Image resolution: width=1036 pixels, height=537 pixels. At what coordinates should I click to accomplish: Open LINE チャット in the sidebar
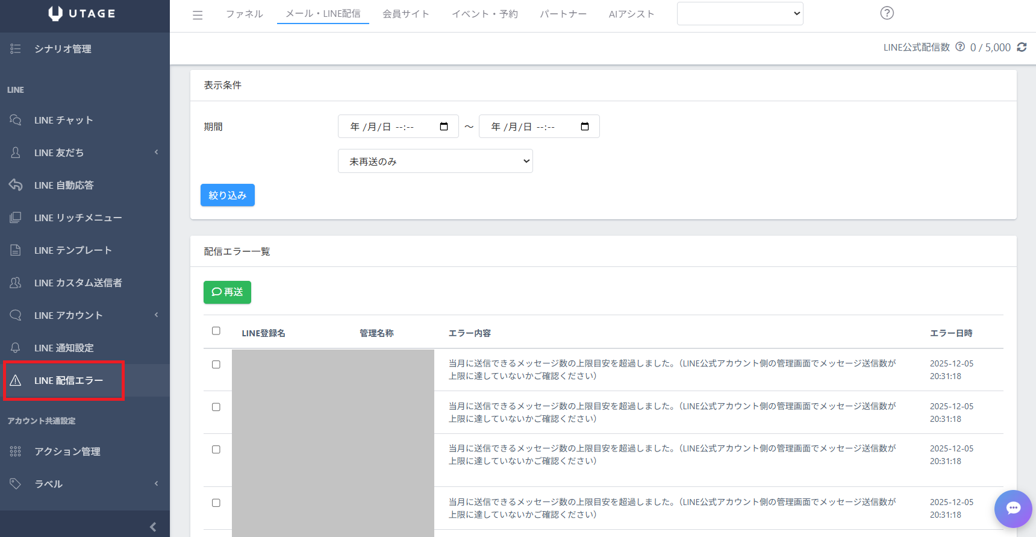click(x=64, y=120)
